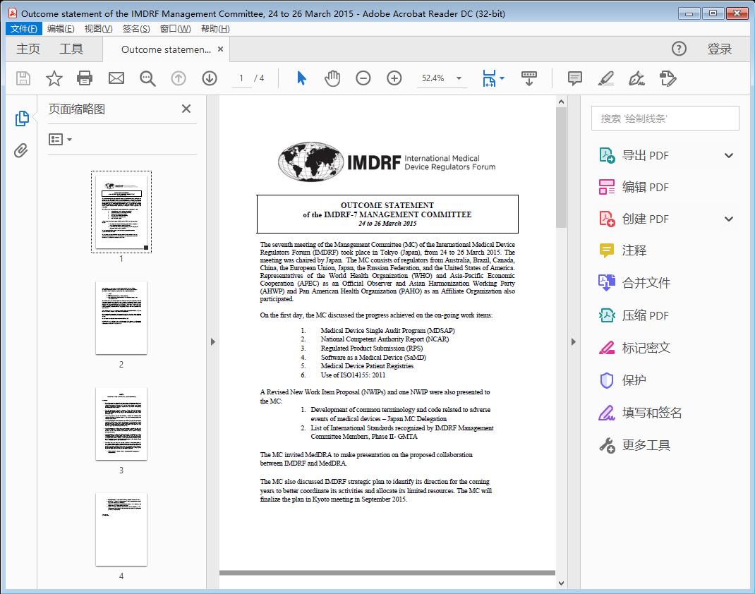The width and height of the screenshot is (755, 594).
Task: Click the page number input field
Action: 241,78
